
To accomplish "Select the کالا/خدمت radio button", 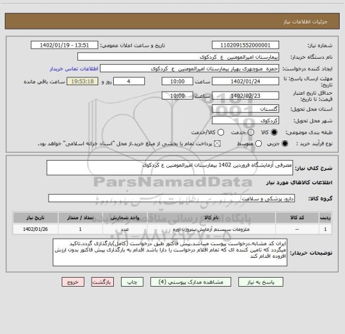I will pyautogui.click(x=220, y=132).
